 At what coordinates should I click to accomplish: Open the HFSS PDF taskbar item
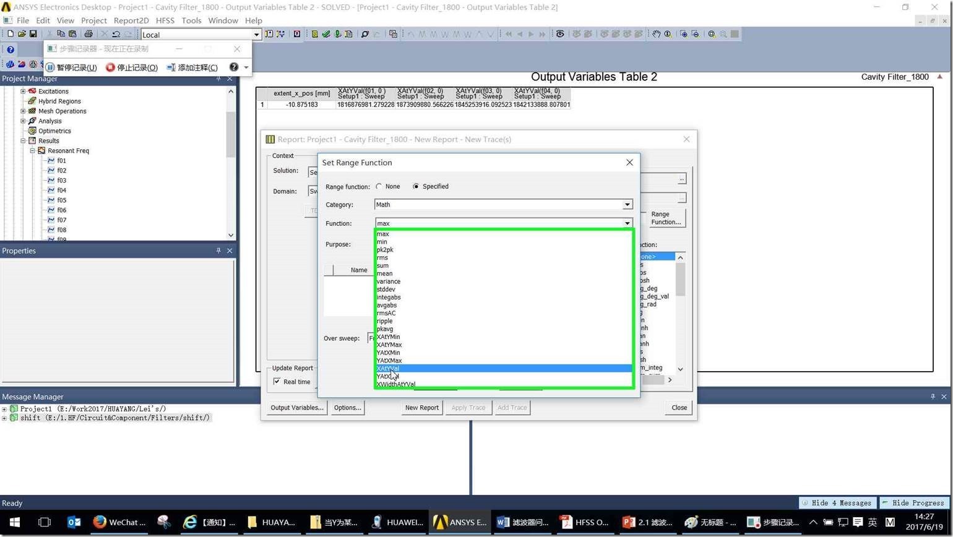585,522
